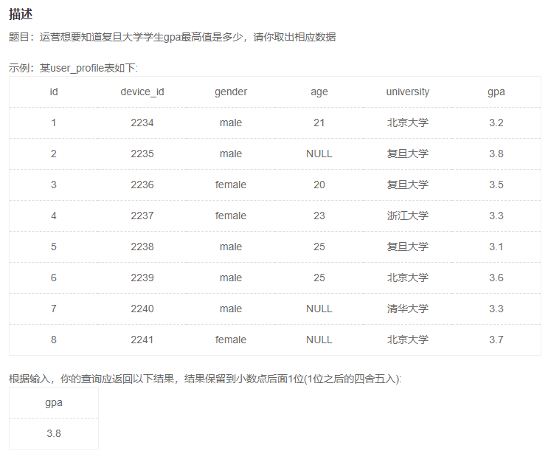Click id cell 7
Screen dimensions: 548x451
point(53,309)
